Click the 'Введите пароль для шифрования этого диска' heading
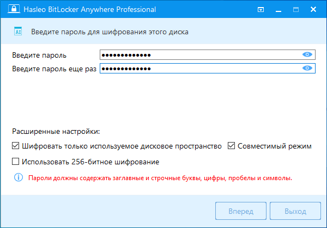 (x=110, y=32)
